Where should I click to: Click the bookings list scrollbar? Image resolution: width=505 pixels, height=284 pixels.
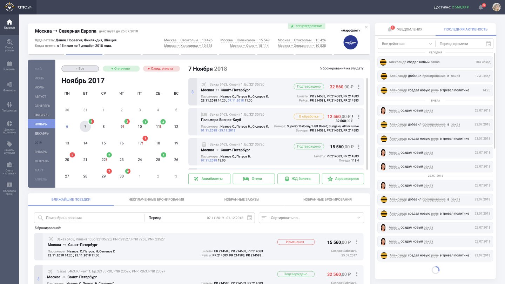click(x=367, y=124)
